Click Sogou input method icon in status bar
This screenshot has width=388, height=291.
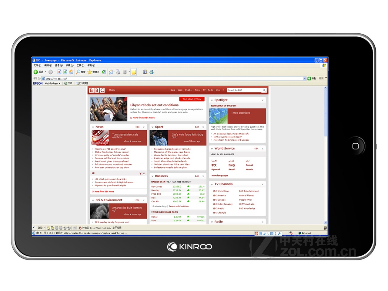coord(256,233)
